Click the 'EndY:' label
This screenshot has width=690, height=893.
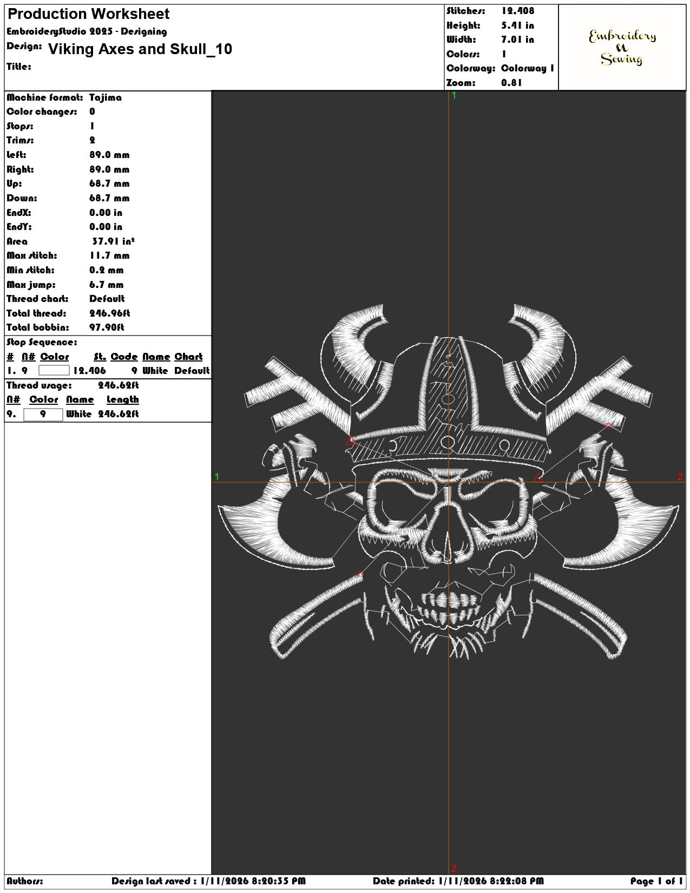click(19, 227)
